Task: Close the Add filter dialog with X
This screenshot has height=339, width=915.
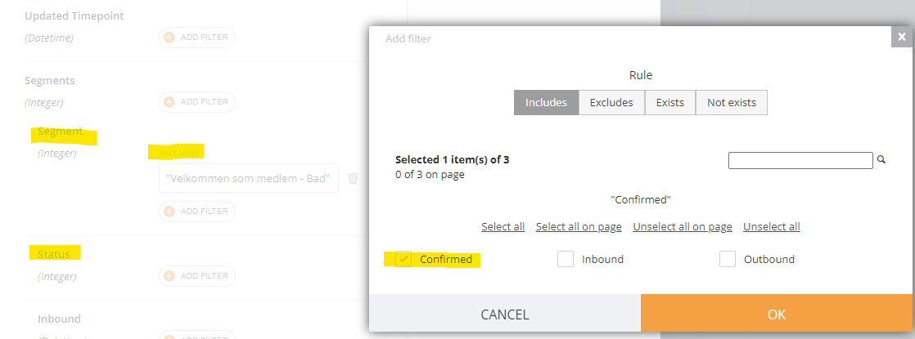Action: [903, 37]
